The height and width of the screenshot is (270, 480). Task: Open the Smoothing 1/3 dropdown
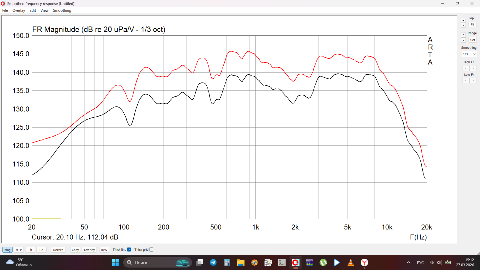(x=469, y=54)
